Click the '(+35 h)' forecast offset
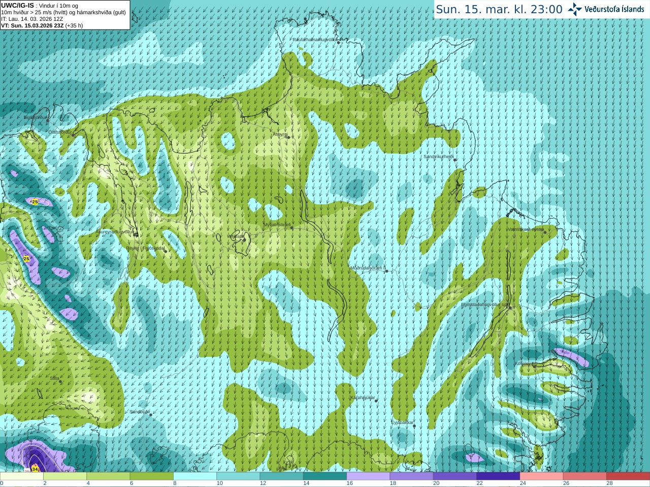This screenshot has width=650, height=487. (74, 25)
